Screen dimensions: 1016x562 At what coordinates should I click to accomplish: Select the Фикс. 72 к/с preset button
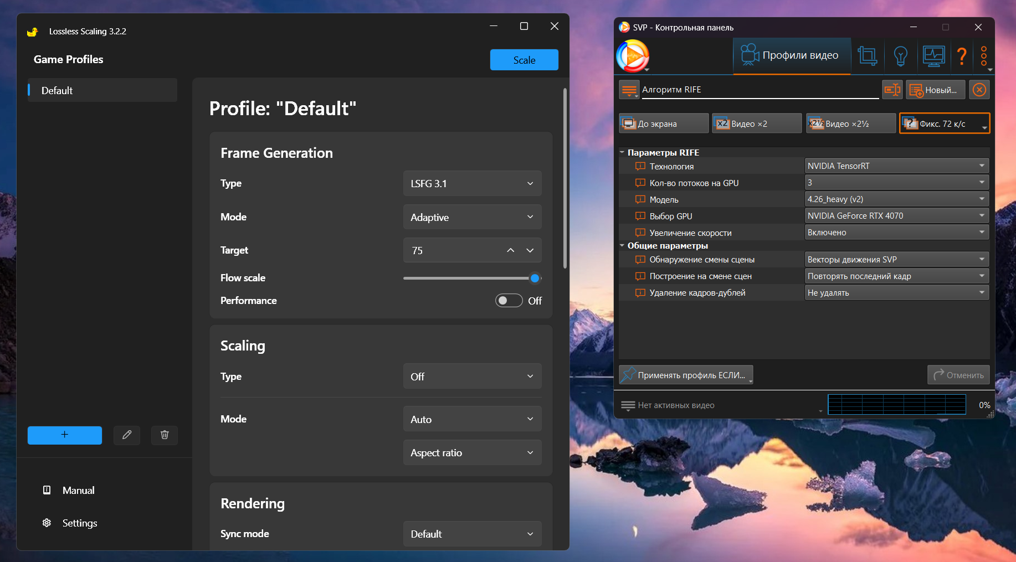(x=945, y=123)
